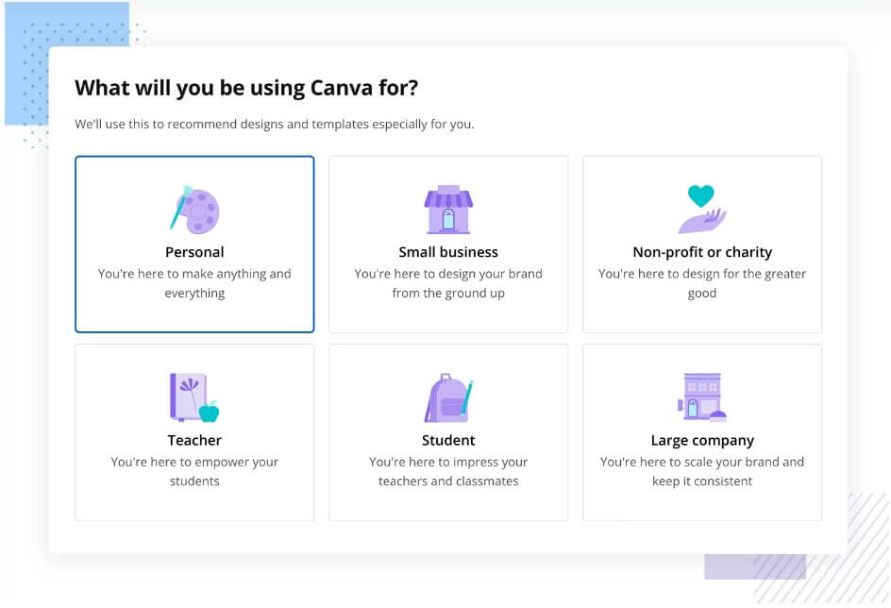The width and height of the screenshot is (891, 608).
Task: Click 'empower your students' description
Action: pyautogui.click(x=194, y=472)
